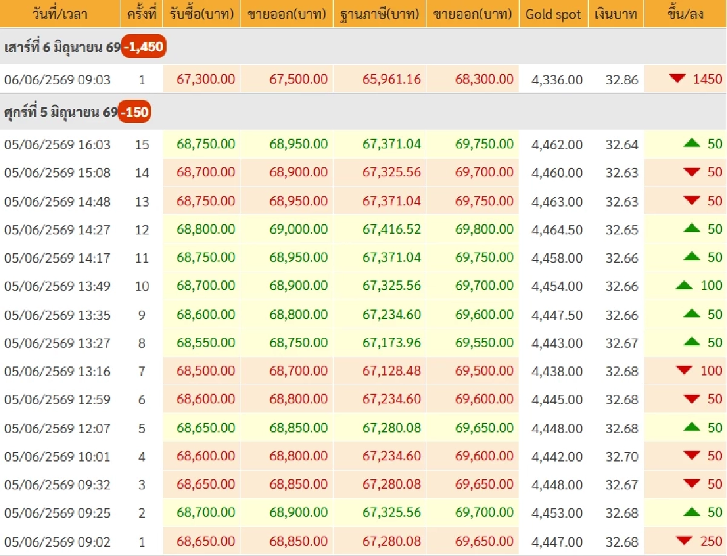Click the red down arrow beside 1450
Screen dimensions: 727x556
click(677, 78)
